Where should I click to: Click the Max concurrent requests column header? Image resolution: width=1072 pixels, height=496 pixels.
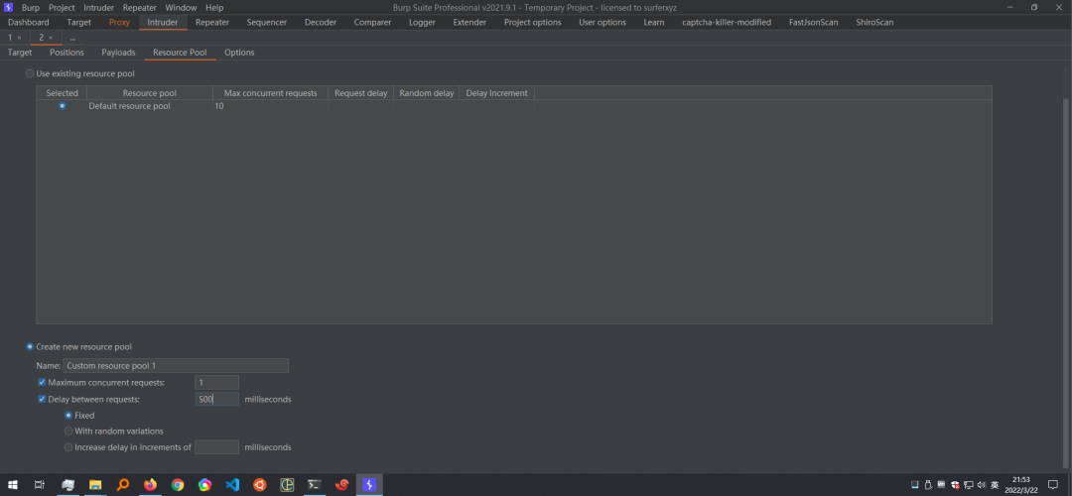point(271,93)
